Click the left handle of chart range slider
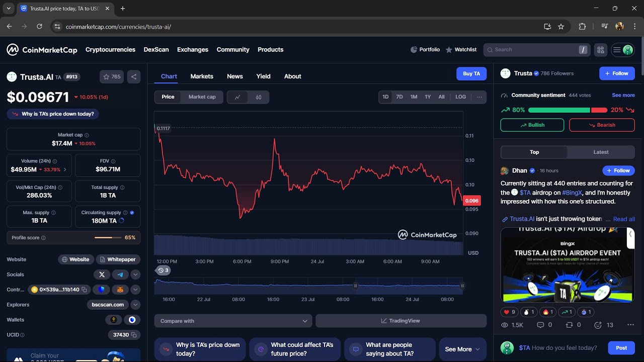The height and width of the screenshot is (362, 644). [x=355, y=286]
